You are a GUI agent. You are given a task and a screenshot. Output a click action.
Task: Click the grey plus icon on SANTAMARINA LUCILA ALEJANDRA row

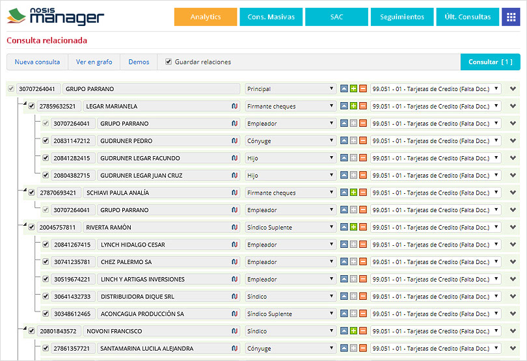(x=353, y=348)
